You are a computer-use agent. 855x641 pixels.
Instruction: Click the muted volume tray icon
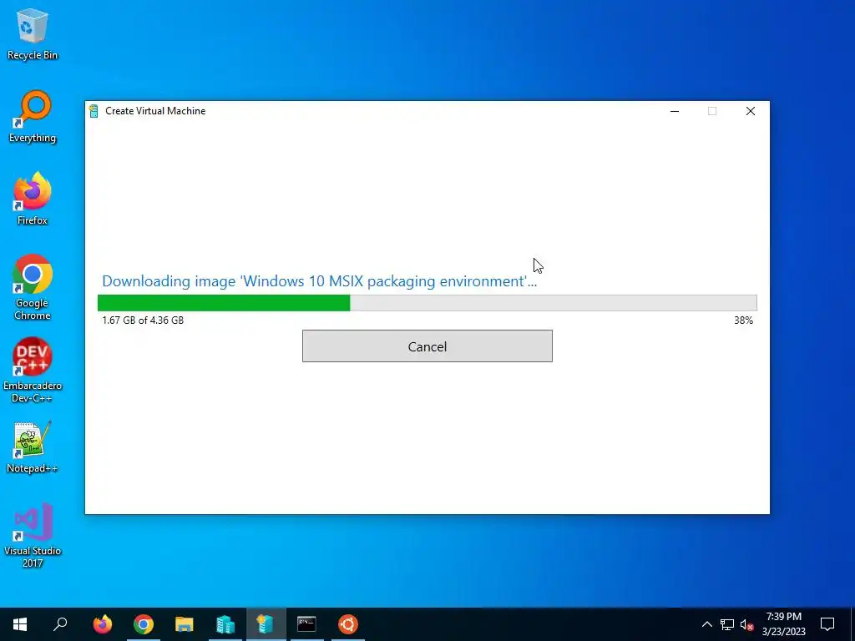747,624
